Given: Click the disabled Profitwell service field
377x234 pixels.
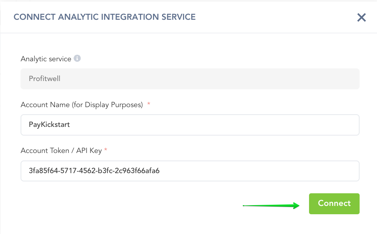Looking at the screenshot, I should (x=190, y=79).
